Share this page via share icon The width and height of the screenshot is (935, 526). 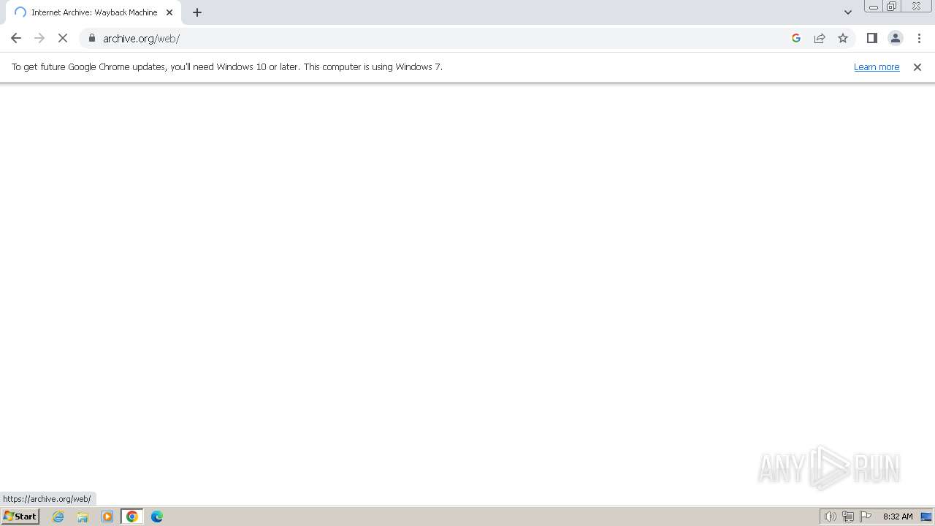point(820,38)
